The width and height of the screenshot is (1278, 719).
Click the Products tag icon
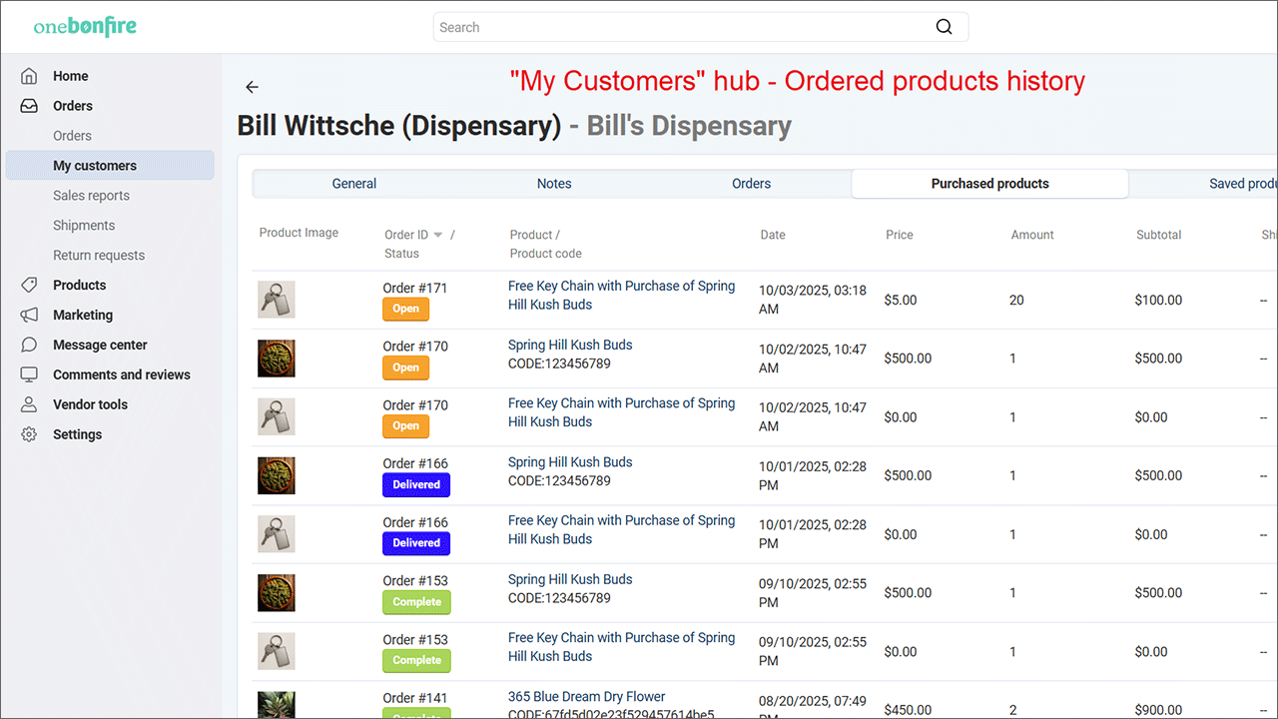click(30, 286)
